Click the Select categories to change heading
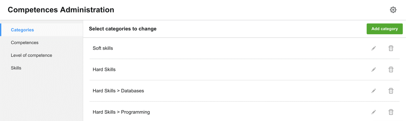 click(123, 29)
